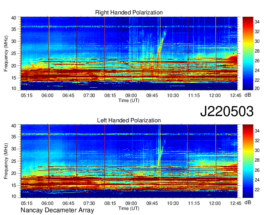Click the 20 MHz tick on the right-handed plot
This screenshot has height=215, width=264.
[x=14, y=66]
